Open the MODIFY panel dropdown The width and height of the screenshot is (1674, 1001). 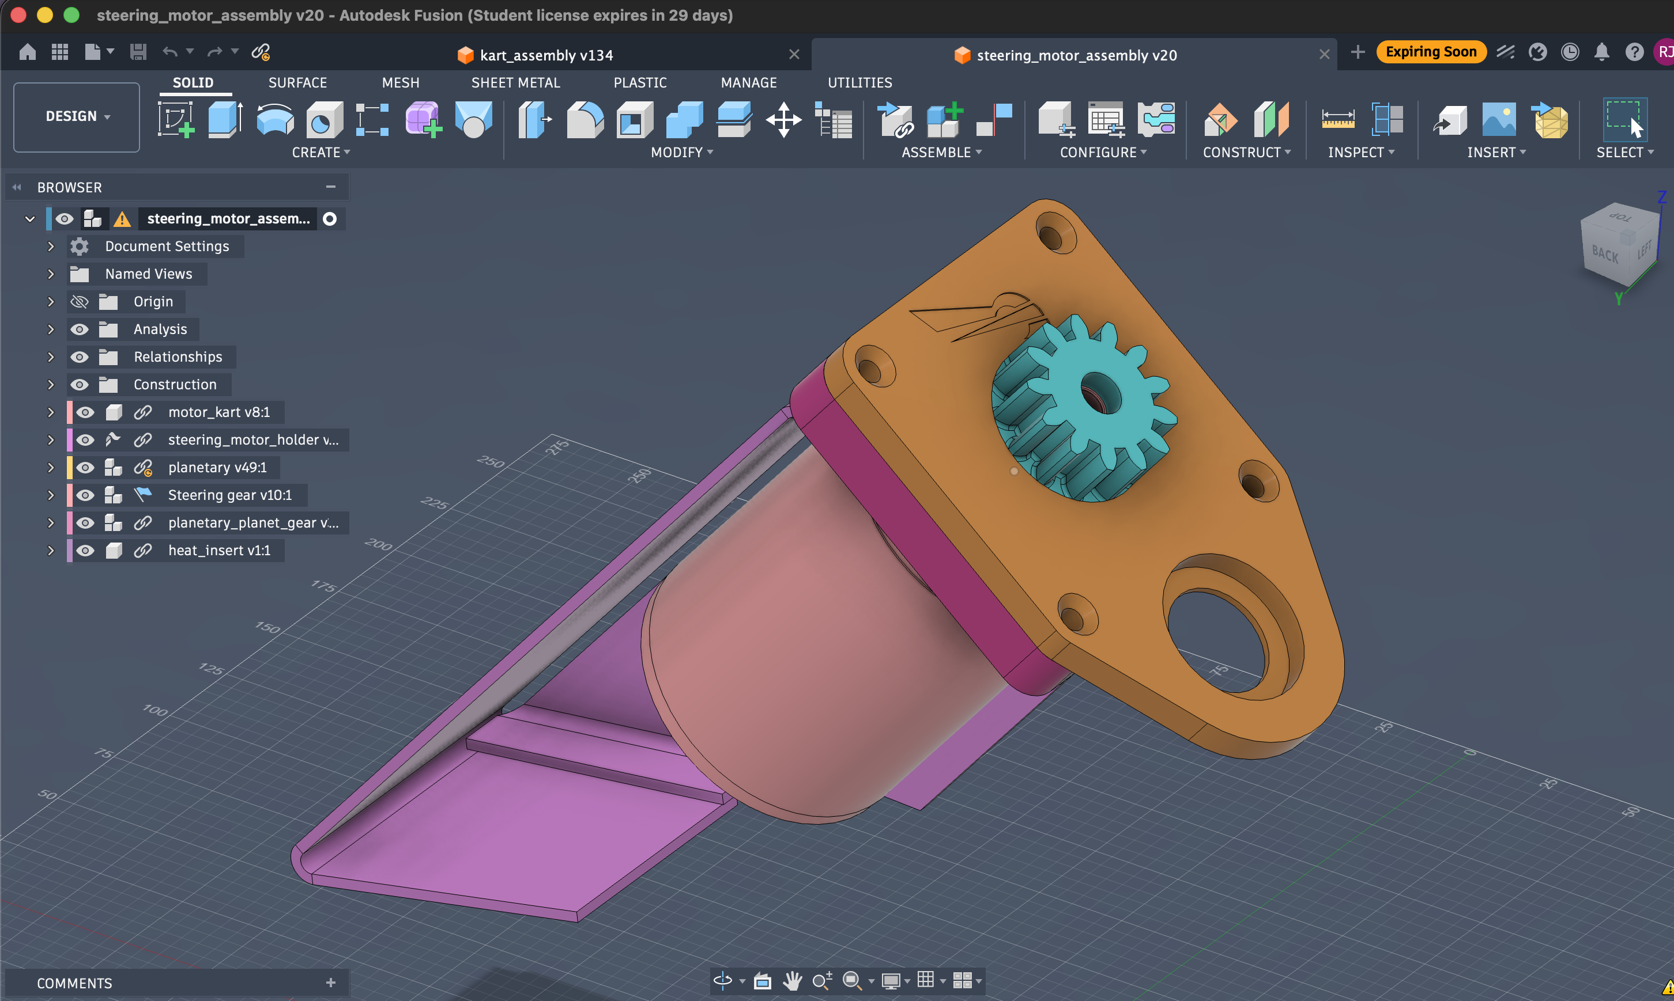pyautogui.click(x=682, y=153)
